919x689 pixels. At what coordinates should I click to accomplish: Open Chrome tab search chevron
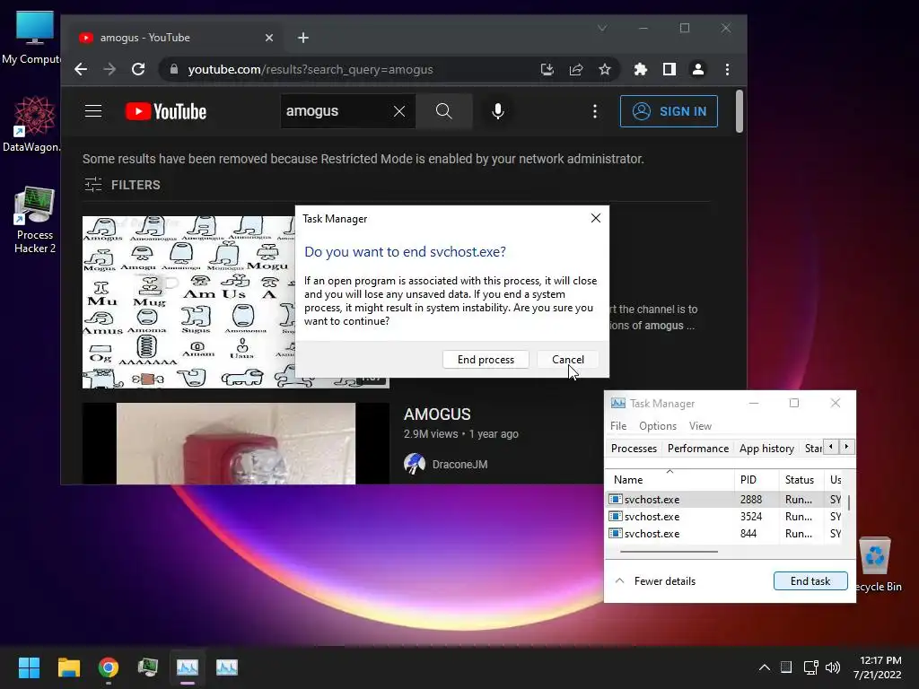pos(602,28)
